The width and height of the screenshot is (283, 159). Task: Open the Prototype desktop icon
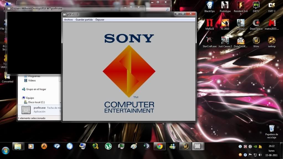225,7
